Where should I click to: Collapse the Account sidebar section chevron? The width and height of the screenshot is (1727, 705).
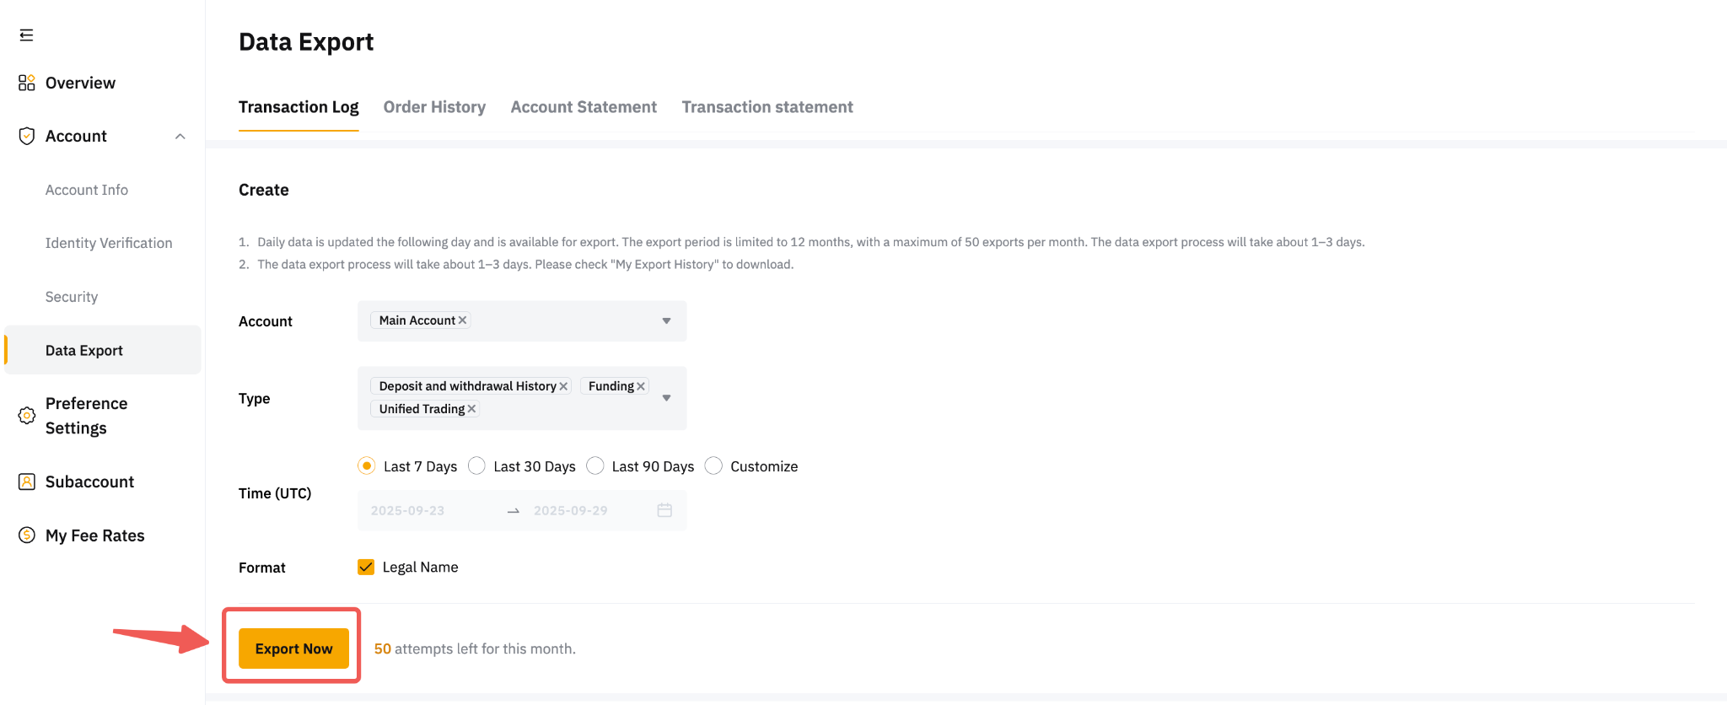point(180,137)
